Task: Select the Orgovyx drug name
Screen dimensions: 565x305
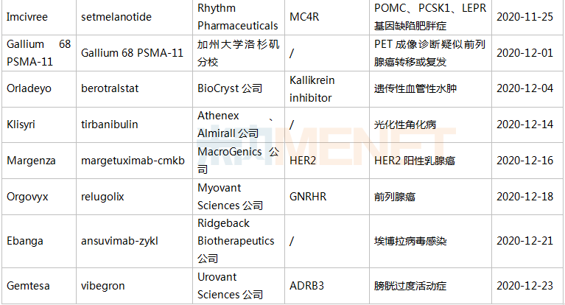Action: [x=27, y=197]
